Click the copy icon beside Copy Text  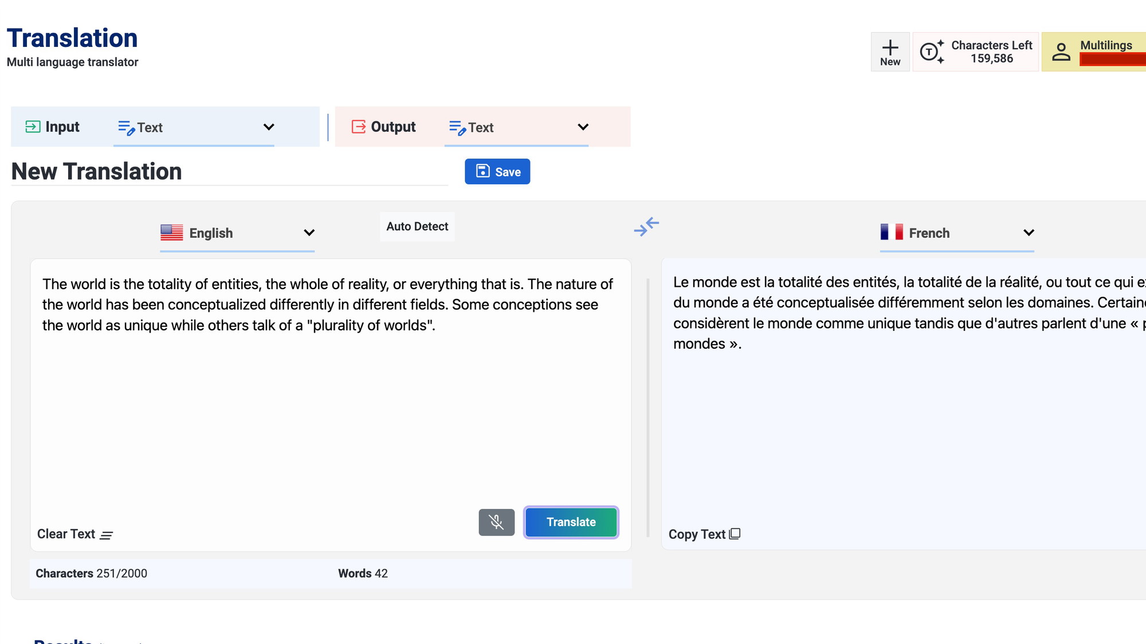(x=735, y=534)
